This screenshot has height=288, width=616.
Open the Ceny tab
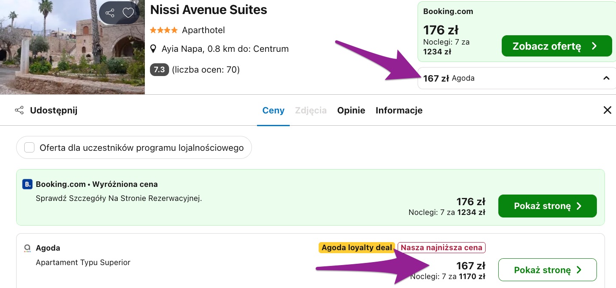(x=273, y=110)
